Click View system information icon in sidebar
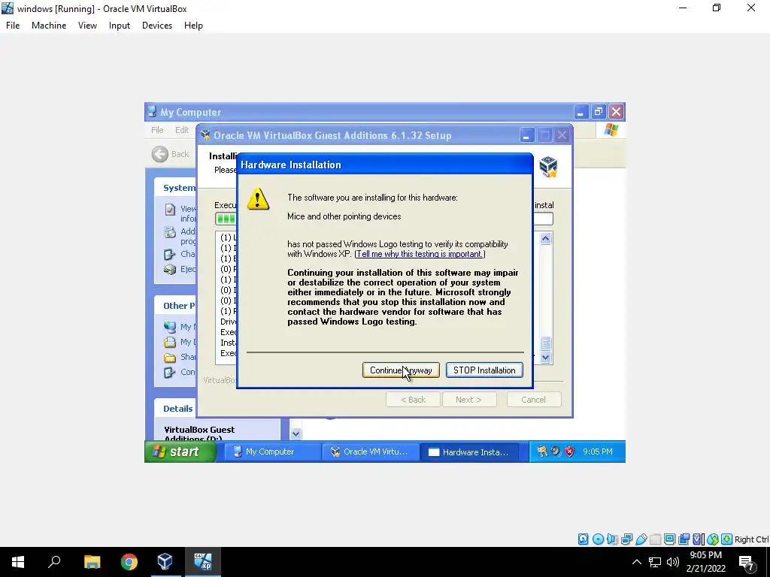The height and width of the screenshot is (577, 770). point(170,210)
